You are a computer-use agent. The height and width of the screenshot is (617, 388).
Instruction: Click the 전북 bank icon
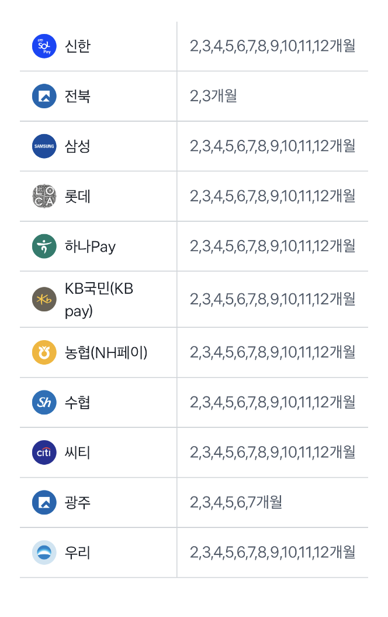click(x=44, y=96)
